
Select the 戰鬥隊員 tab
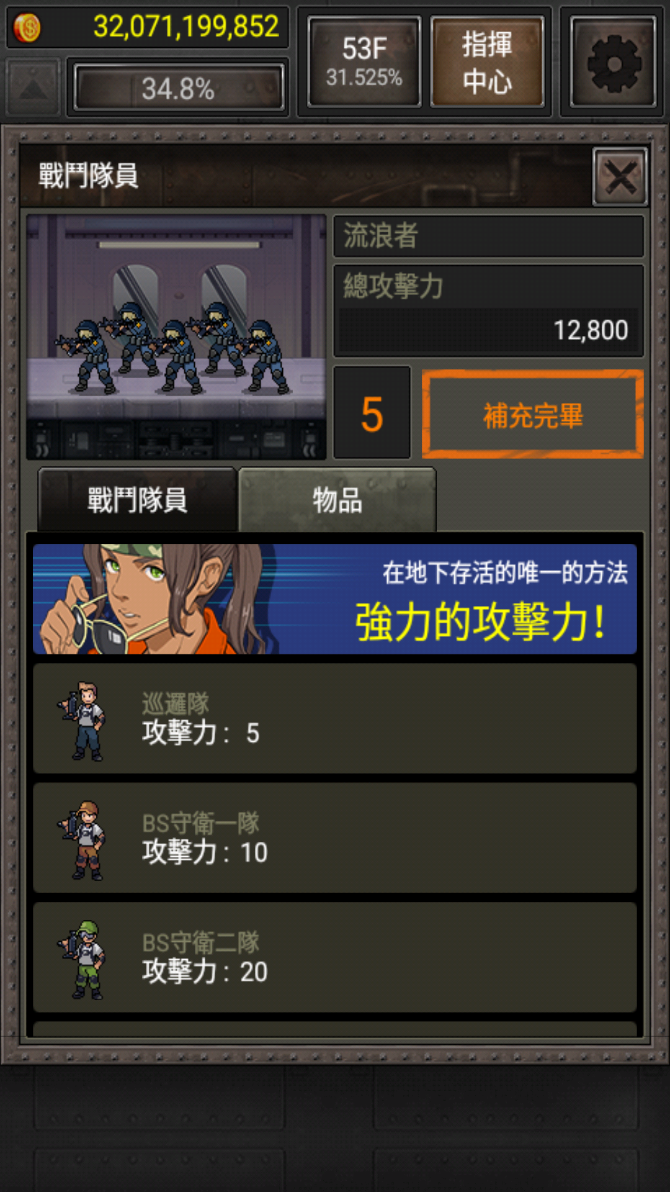tap(137, 500)
